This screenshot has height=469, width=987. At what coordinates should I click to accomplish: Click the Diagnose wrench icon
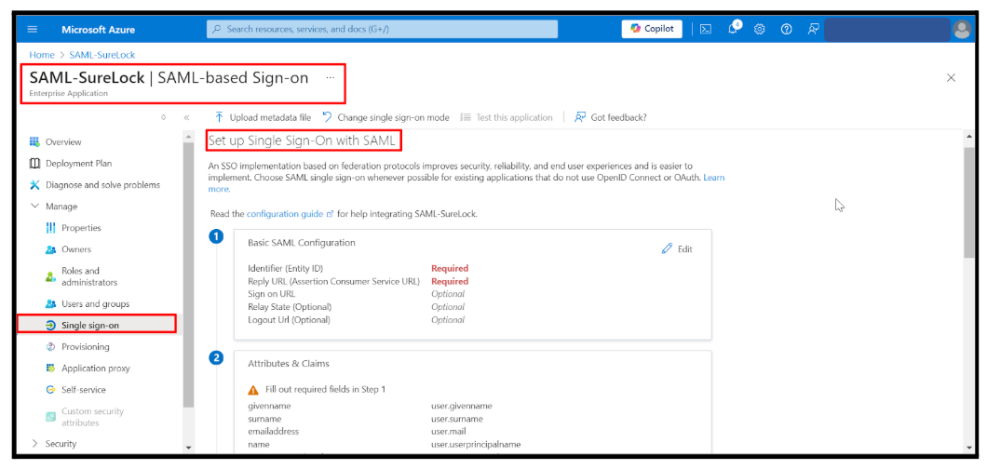tap(34, 185)
